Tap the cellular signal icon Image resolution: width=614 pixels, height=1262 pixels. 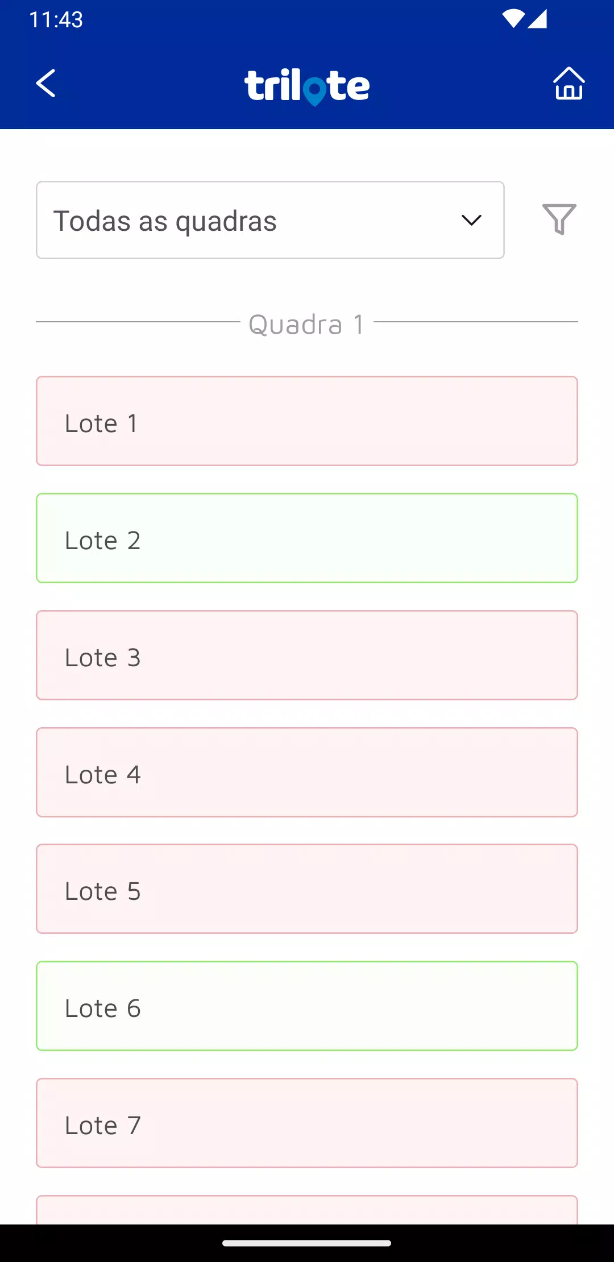pyautogui.click(x=537, y=19)
